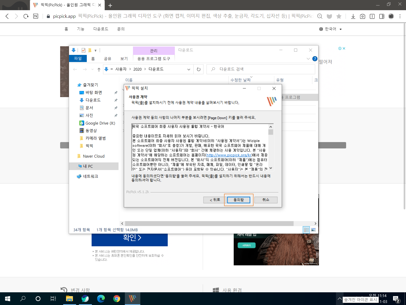Open Windows Start menu
The image size is (406, 305).
(x=8, y=299)
